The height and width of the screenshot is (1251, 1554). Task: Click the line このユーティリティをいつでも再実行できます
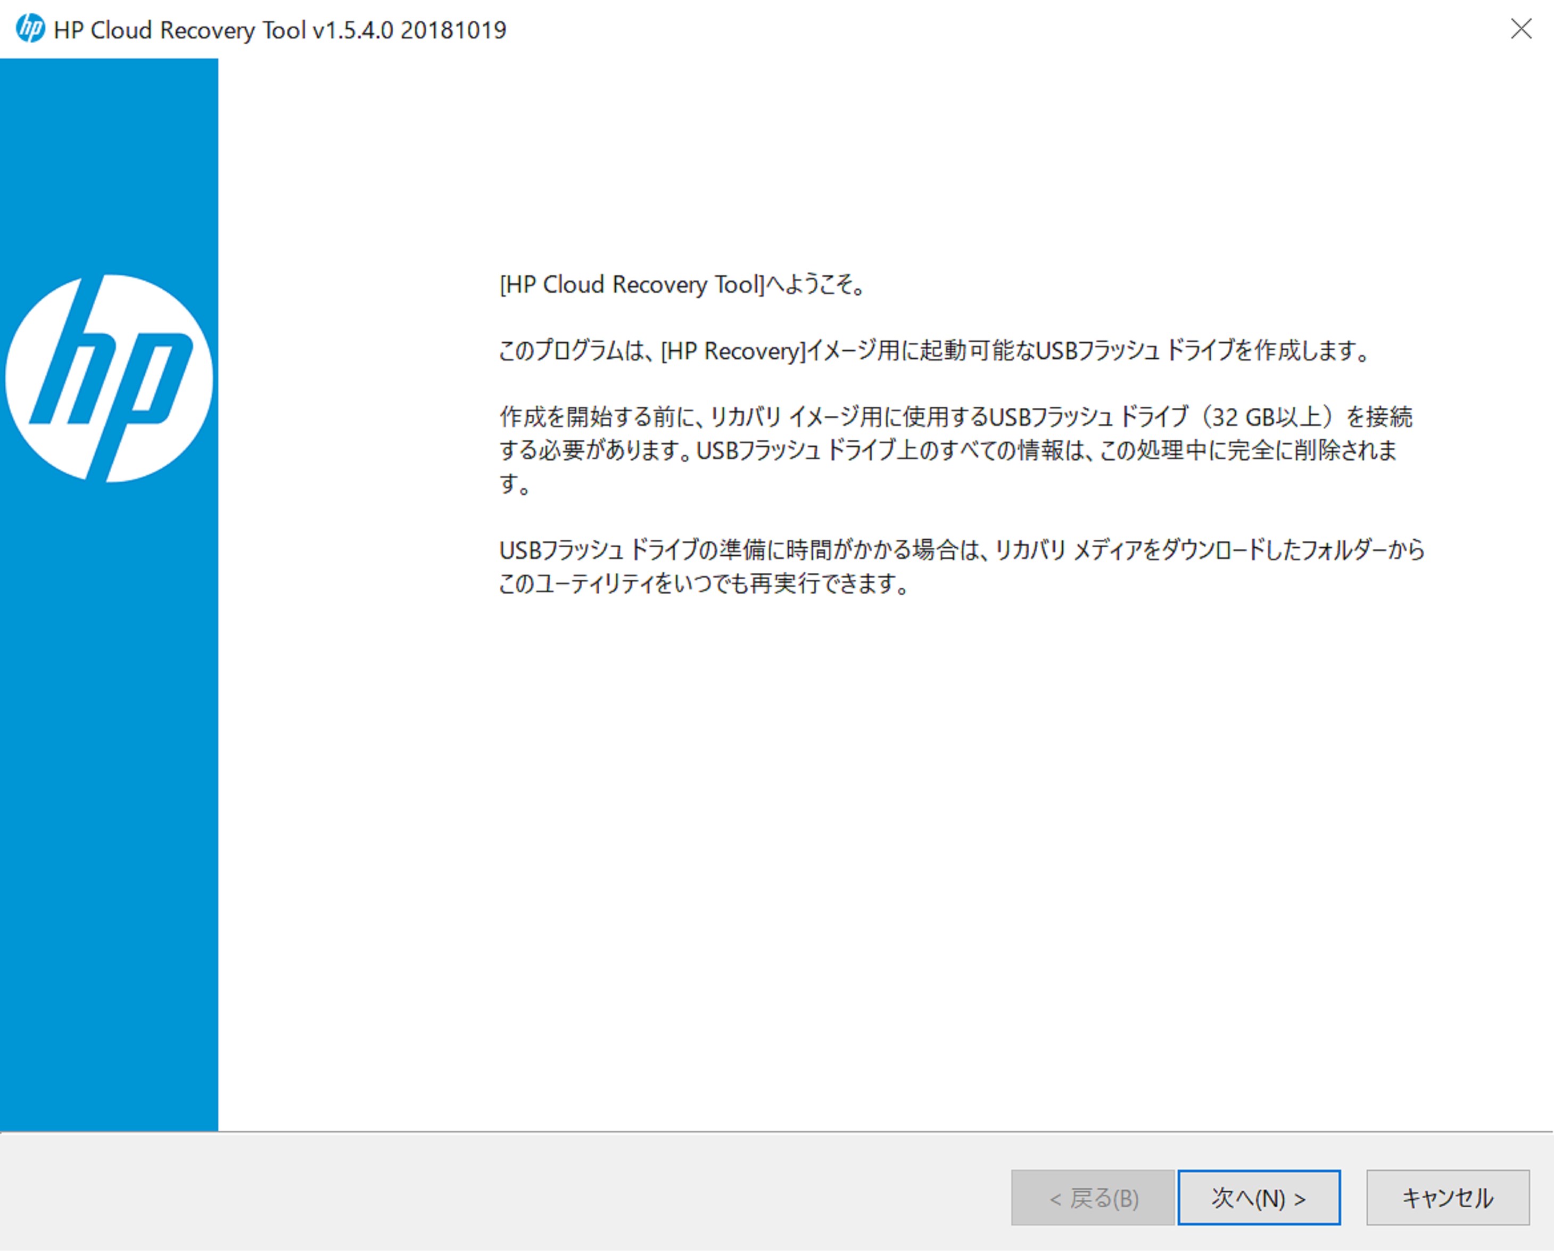pyautogui.click(x=703, y=583)
